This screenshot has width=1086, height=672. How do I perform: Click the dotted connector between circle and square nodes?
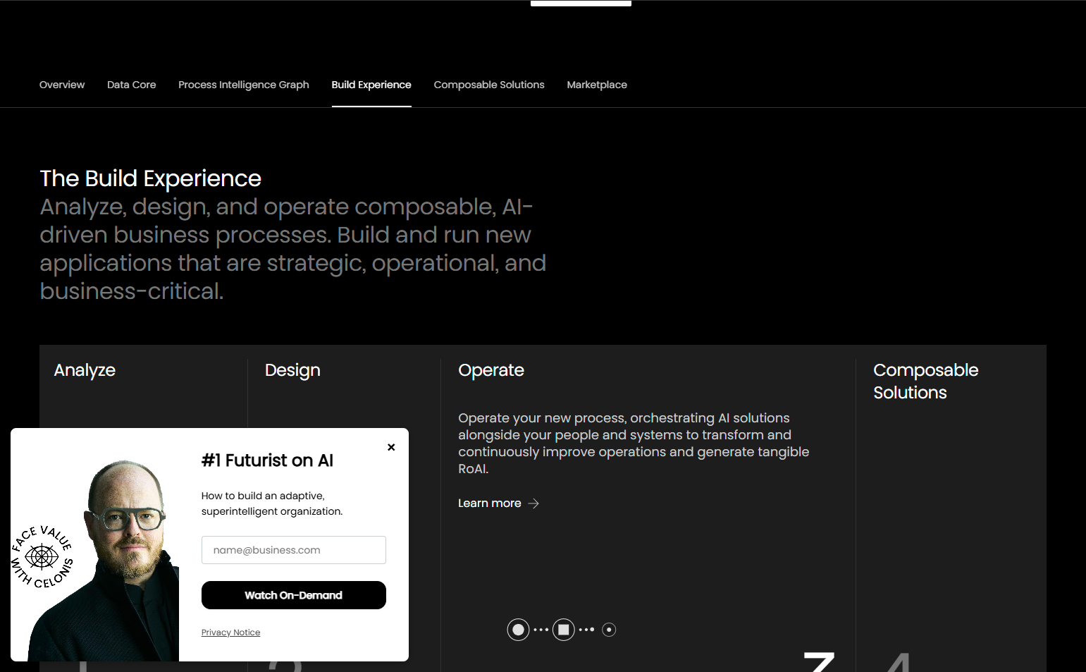[541, 629]
